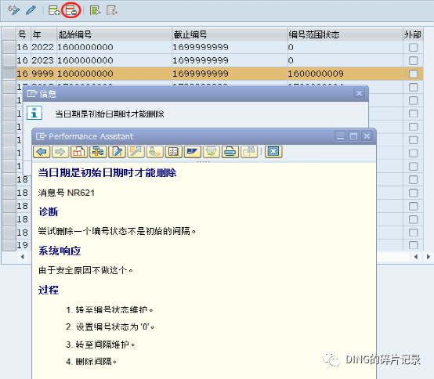Image resolution: width=434 pixels, height=379 pixels.
Task: Click scroll right arrow below table
Action: (x=429, y=257)
